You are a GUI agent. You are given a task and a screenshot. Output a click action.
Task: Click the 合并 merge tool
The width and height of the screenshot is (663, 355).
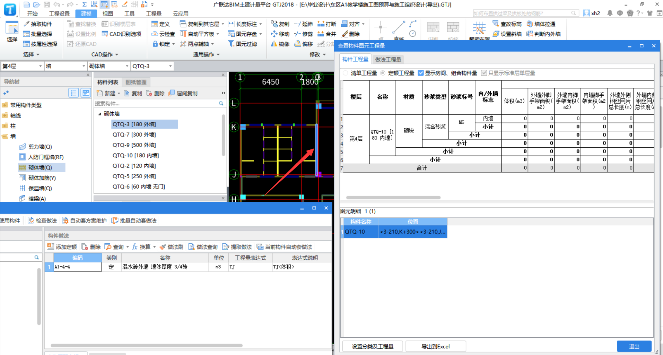327,34
